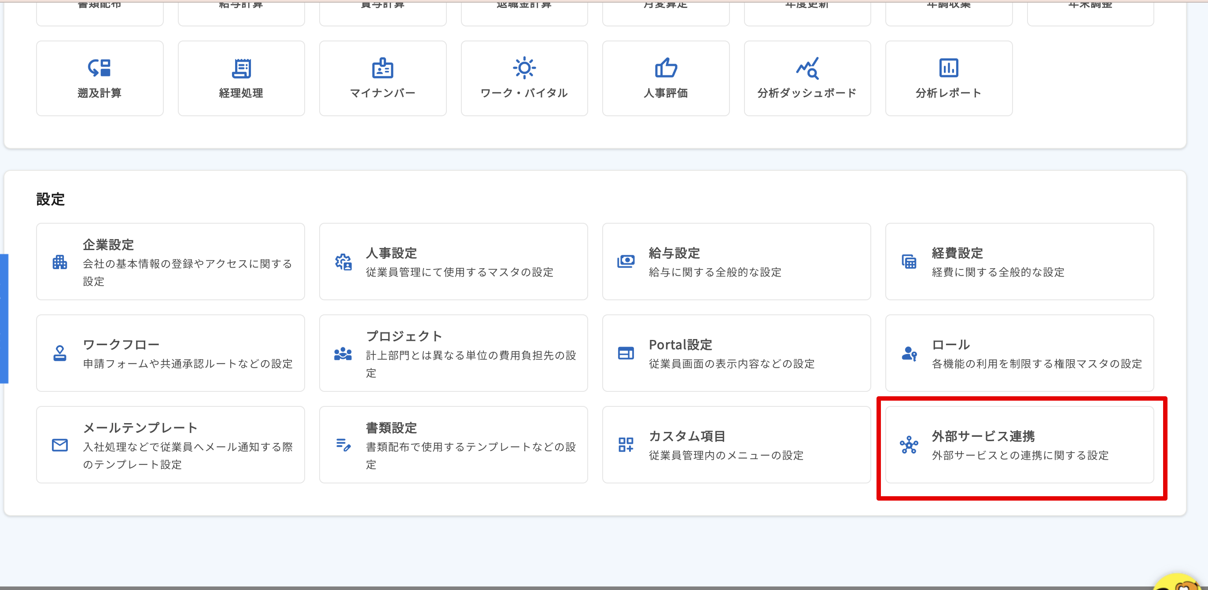
Task: Open the ロール permission settings card
Action: [1019, 353]
